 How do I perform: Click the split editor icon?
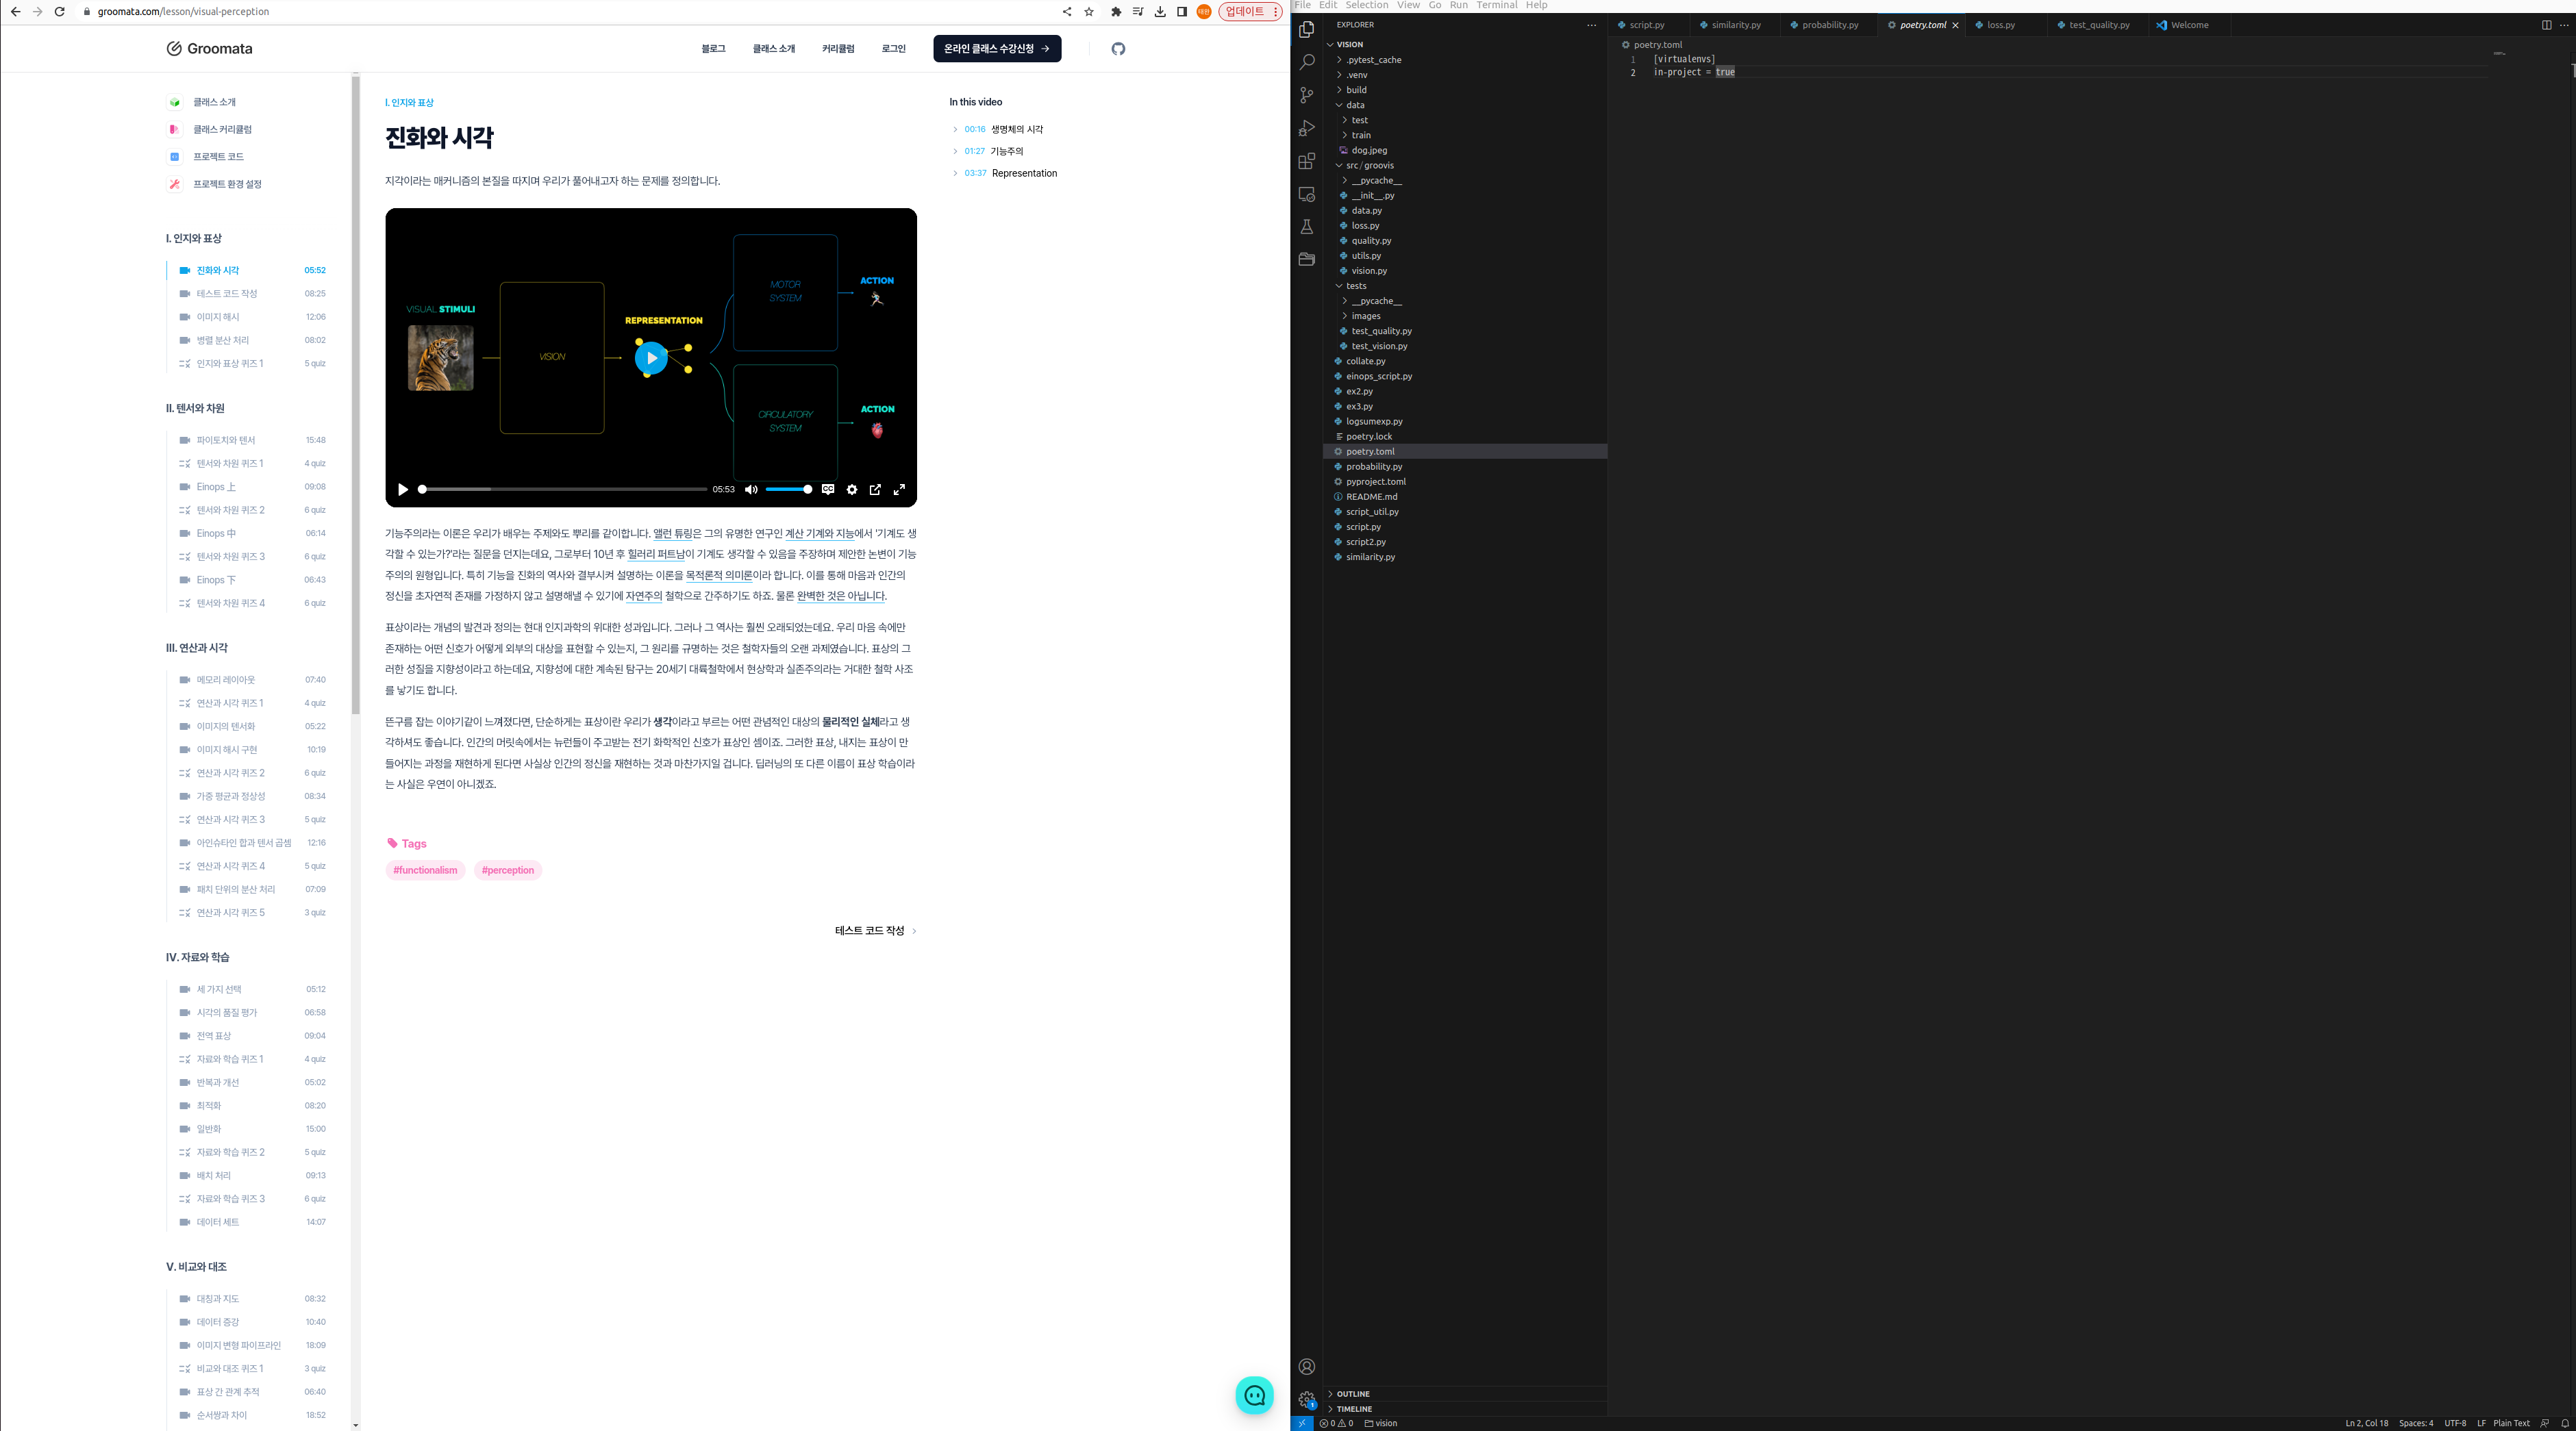point(2546,25)
